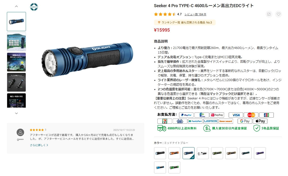The width and height of the screenshot is (288, 176).
Task: Add product to wishlist with heart icon
Action: coord(278,14)
